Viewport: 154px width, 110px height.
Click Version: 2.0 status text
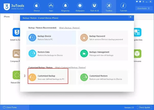click(x=129, y=107)
